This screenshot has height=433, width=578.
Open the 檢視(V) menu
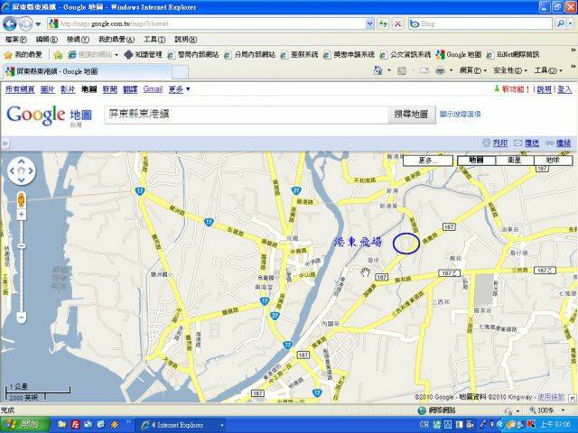pyautogui.click(x=78, y=40)
